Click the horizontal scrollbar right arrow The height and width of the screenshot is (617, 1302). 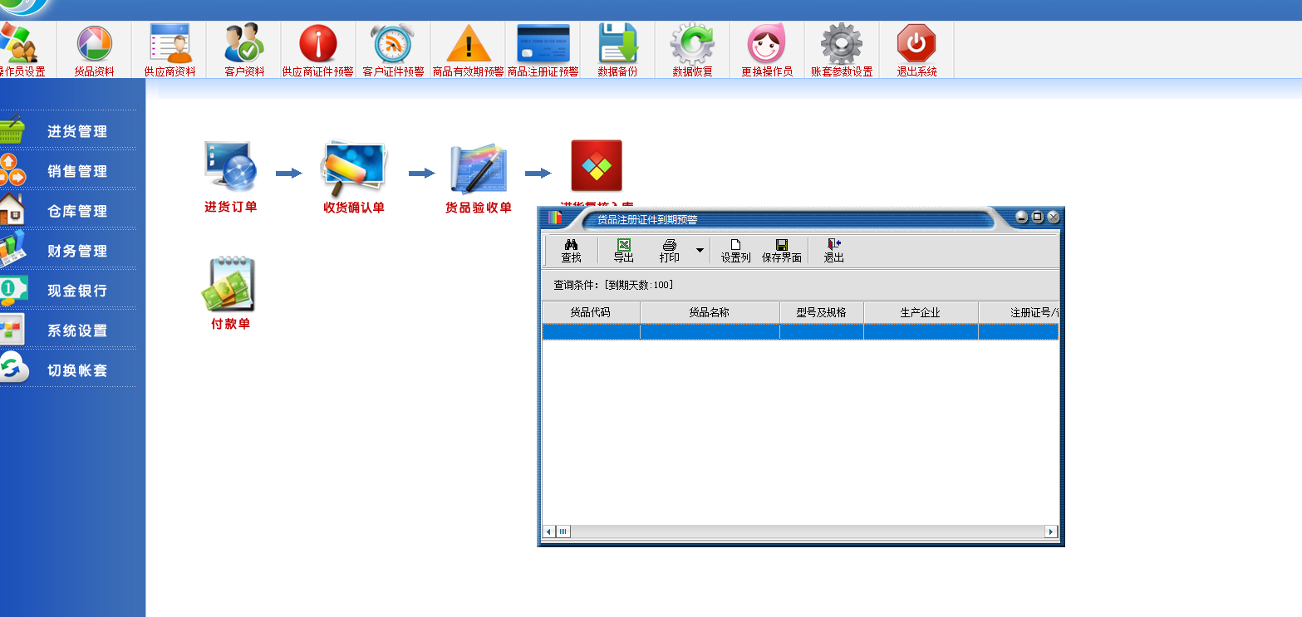pyautogui.click(x=1052, y=532)
